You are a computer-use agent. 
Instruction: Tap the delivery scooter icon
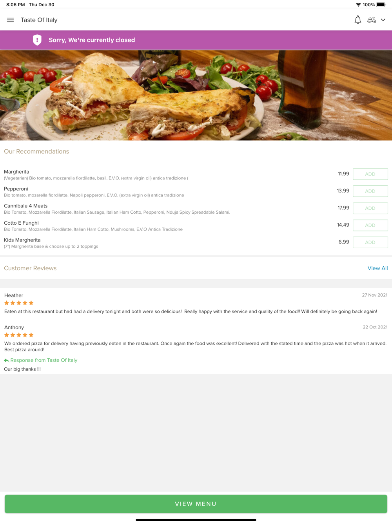(x=372, y=20)
